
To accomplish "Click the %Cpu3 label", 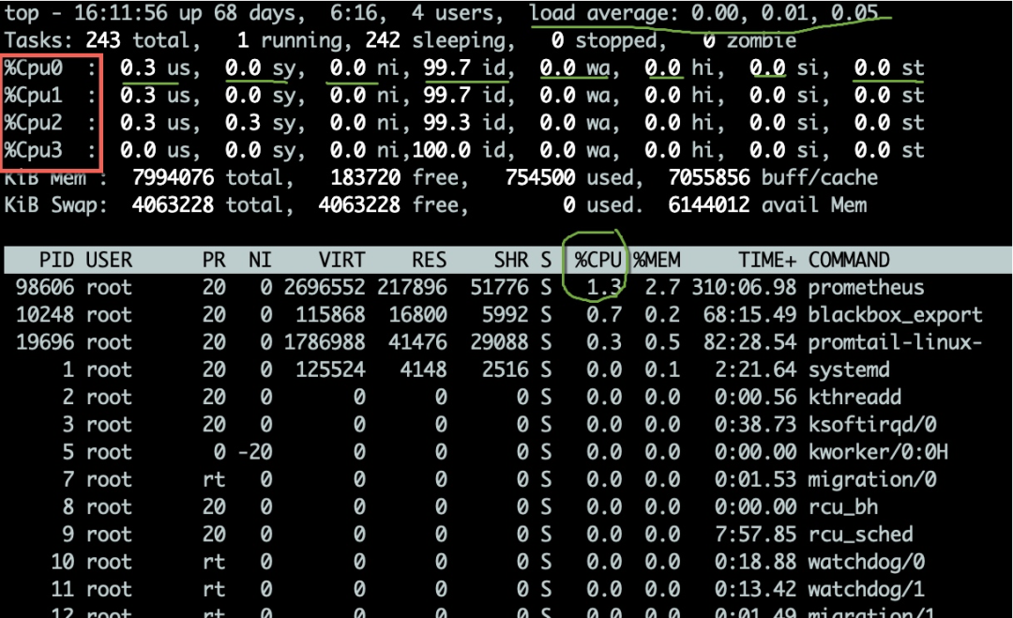I will (x=33, y=150).
